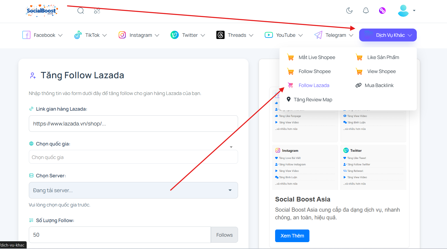Click Tăng Like Tweet link
The width and height of the screenshot is (447, 249).
pos(356,158)
